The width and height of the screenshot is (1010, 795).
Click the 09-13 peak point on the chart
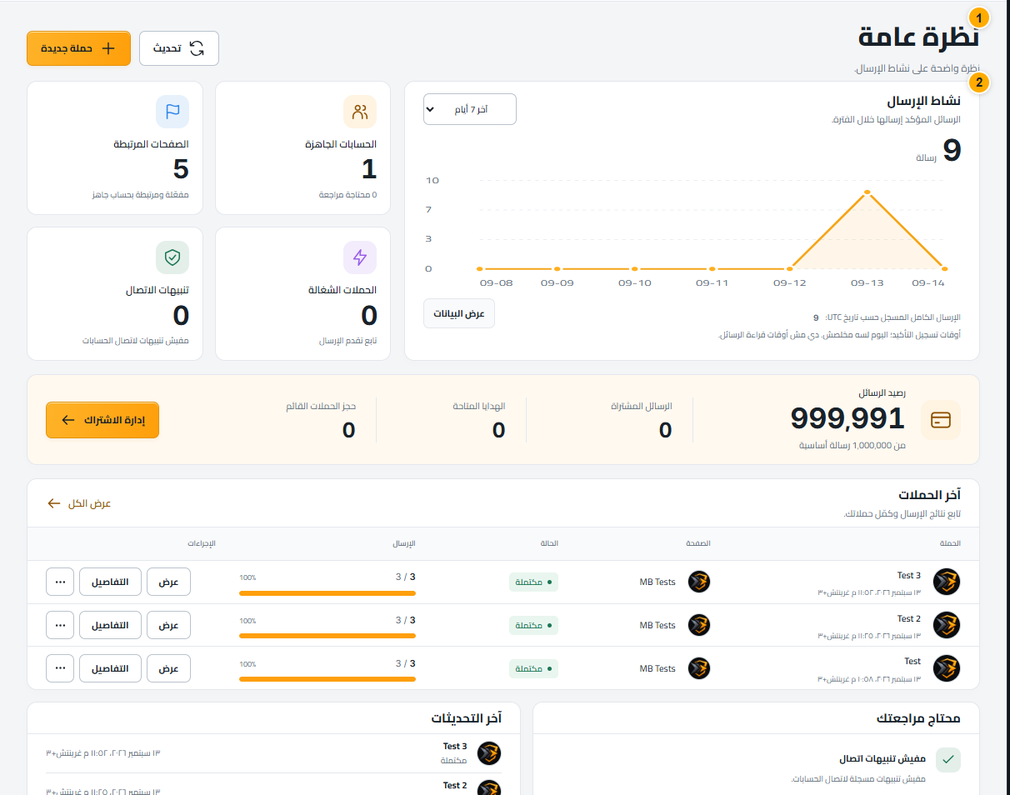point(867,192)
